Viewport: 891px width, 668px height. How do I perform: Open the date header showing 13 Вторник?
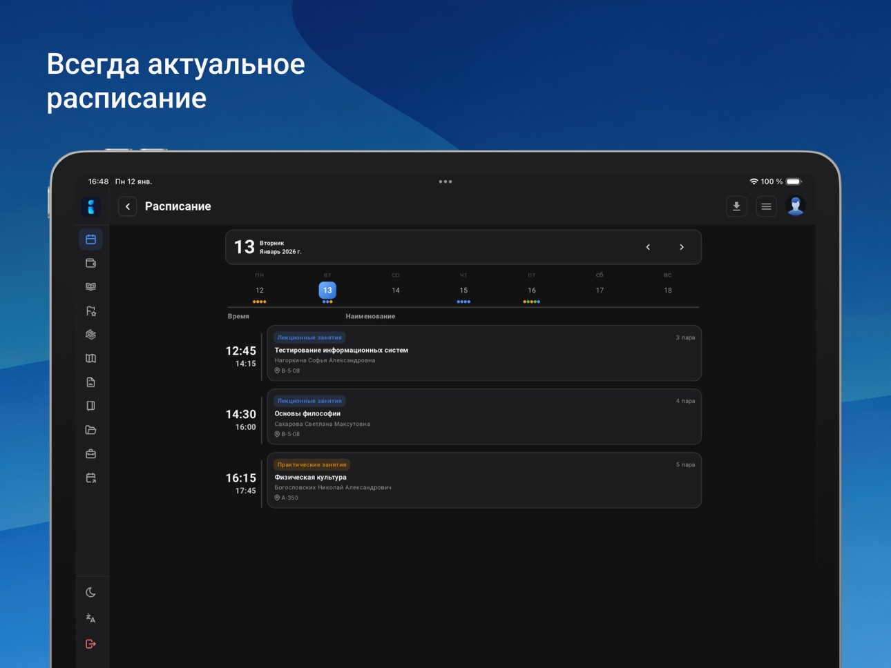[x=463, y=247]
